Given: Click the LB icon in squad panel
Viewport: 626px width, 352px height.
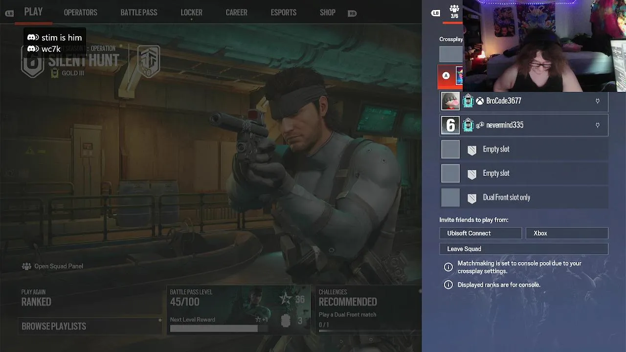Looking at the screenshot, I should click(x=436, y=13).
